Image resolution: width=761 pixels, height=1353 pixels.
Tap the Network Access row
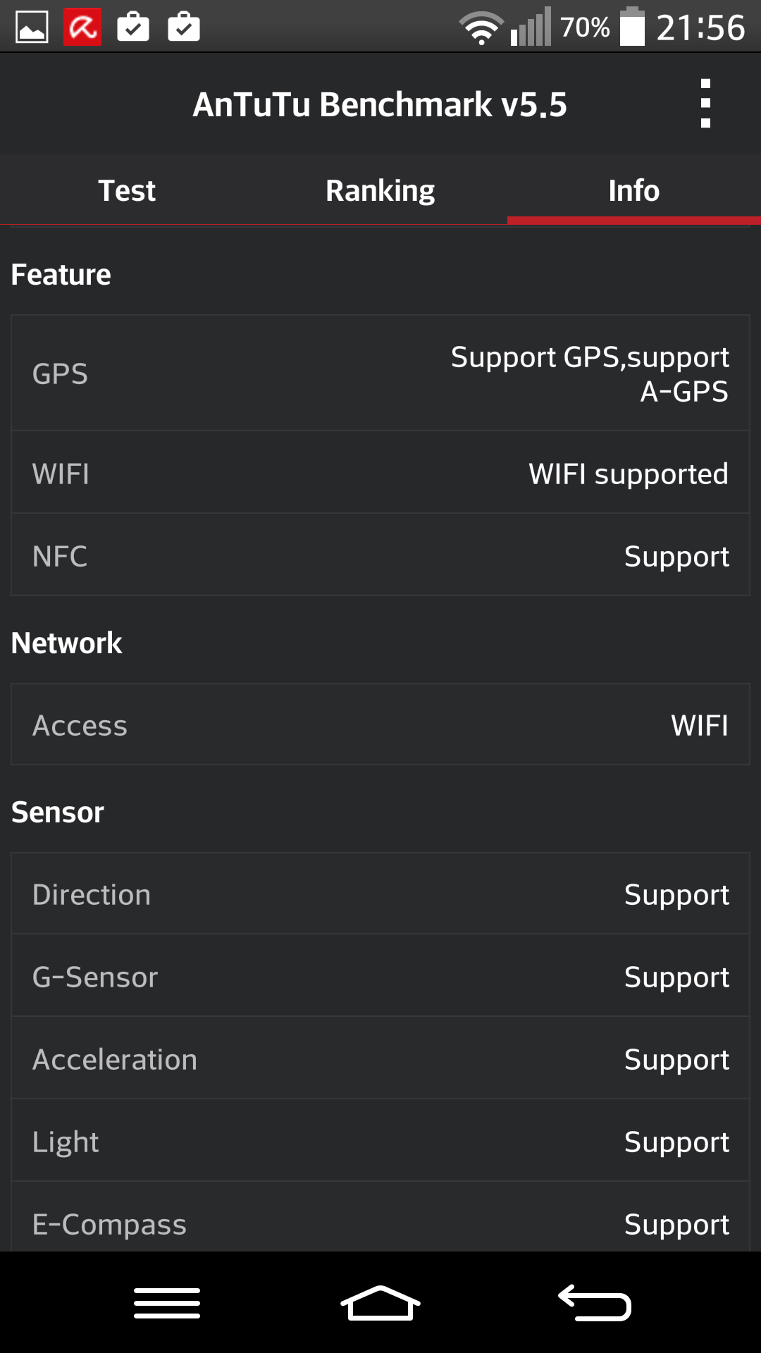pos(380,725)
